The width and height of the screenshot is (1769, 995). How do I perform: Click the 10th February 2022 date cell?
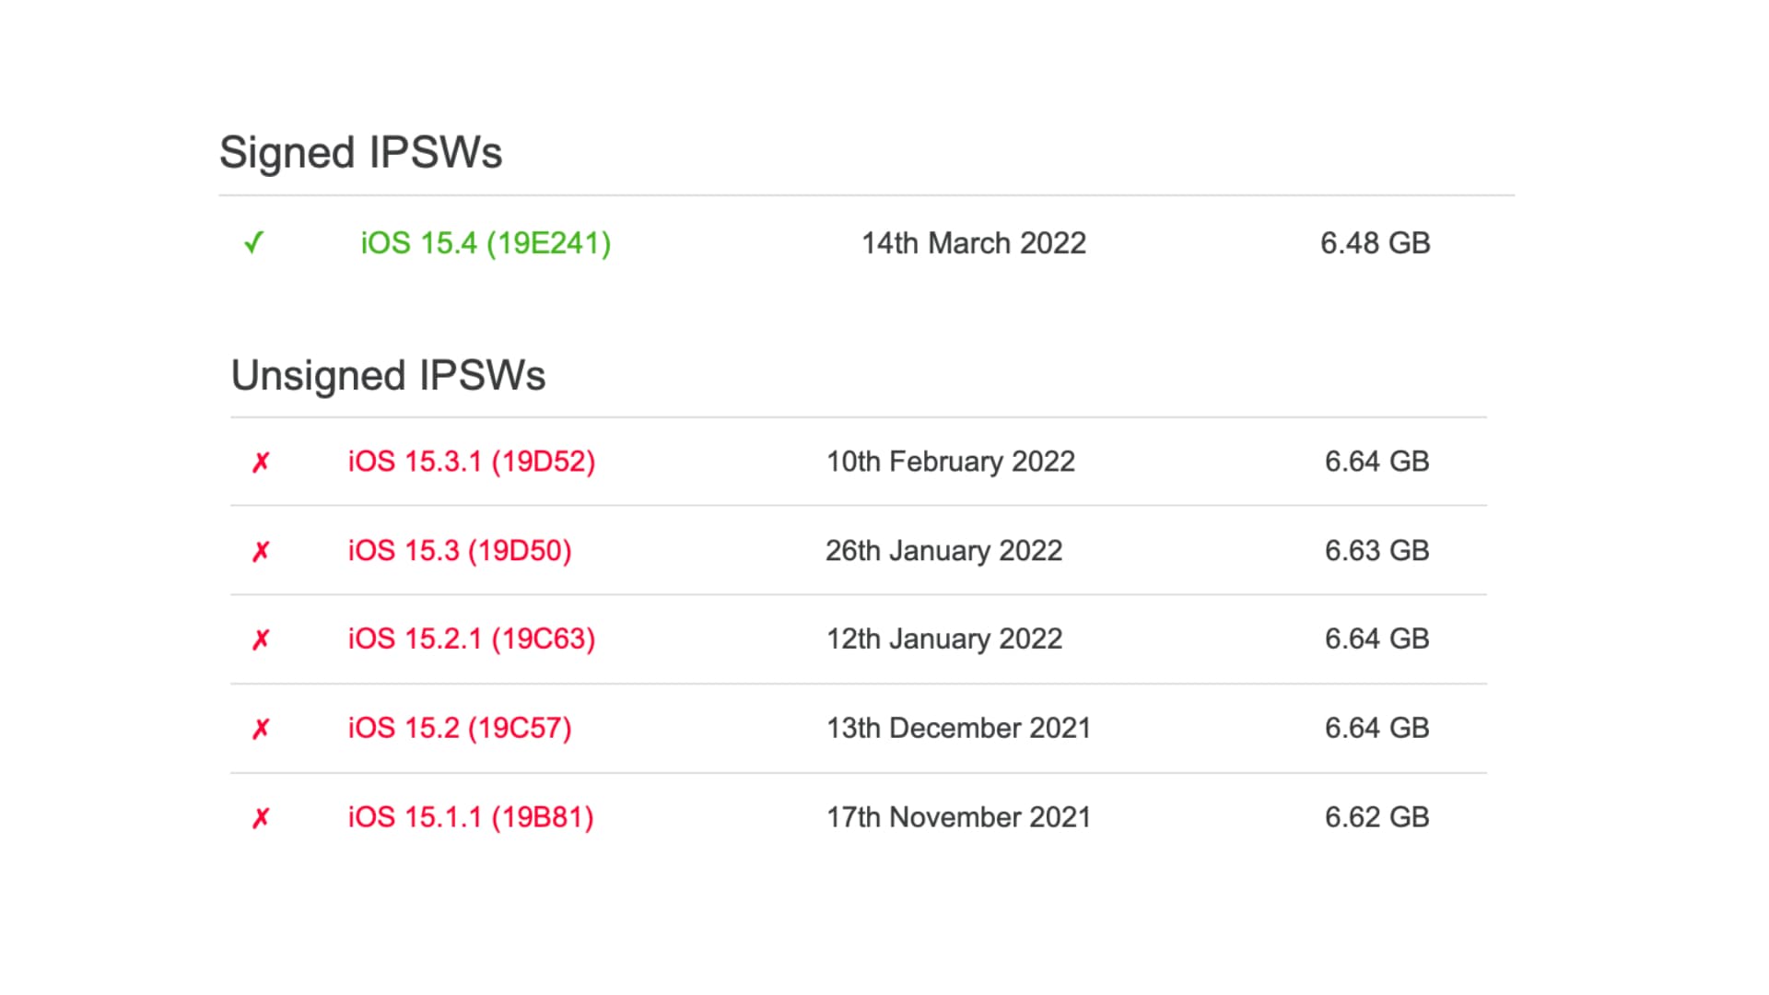tap(950, 462)
